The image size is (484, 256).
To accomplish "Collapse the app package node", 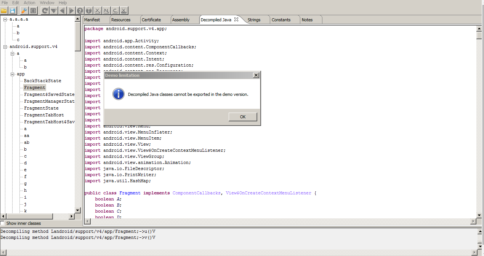I will point(13,74).
